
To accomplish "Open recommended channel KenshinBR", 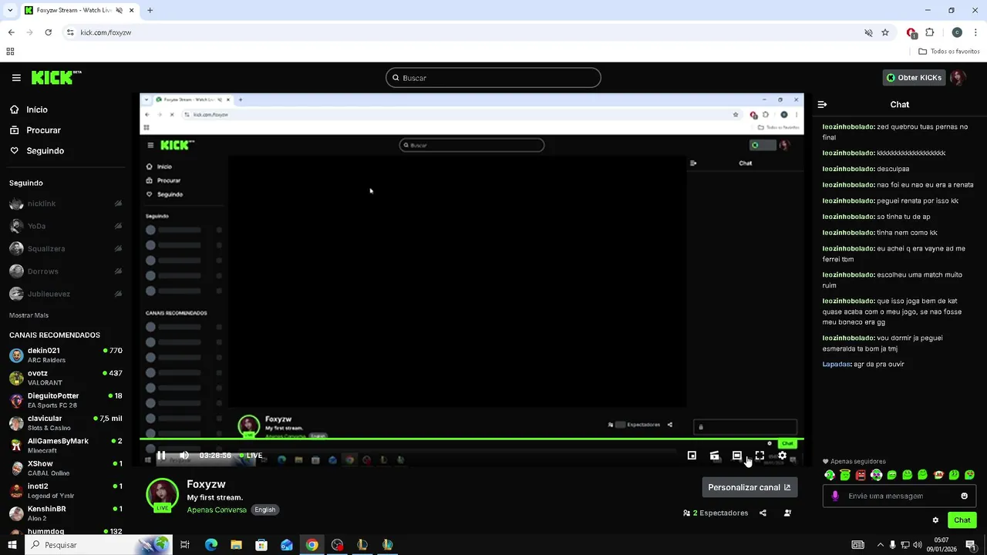I will point(66,513).
